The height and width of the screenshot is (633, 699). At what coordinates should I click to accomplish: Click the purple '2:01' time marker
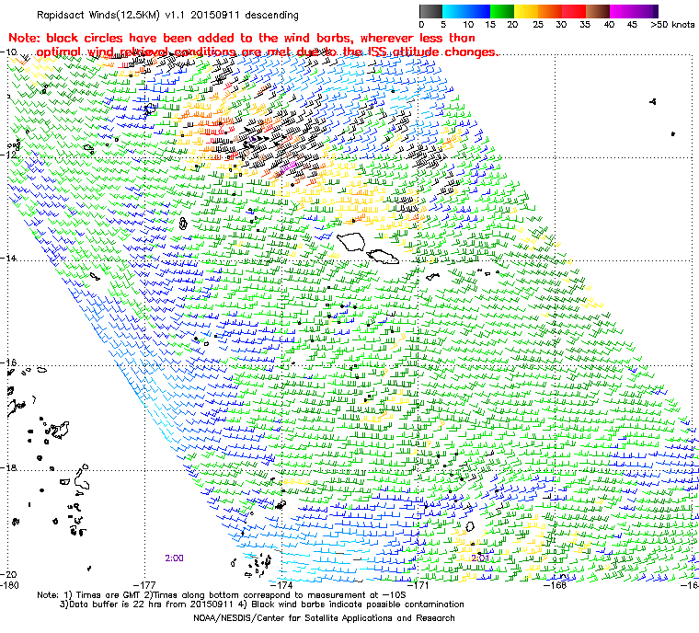(x=480, y=558)
